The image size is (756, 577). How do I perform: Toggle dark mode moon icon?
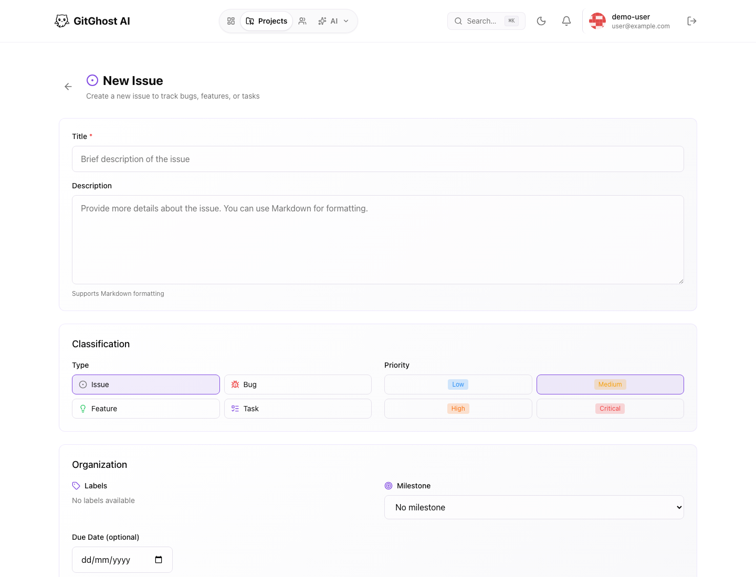pos(541,21)
